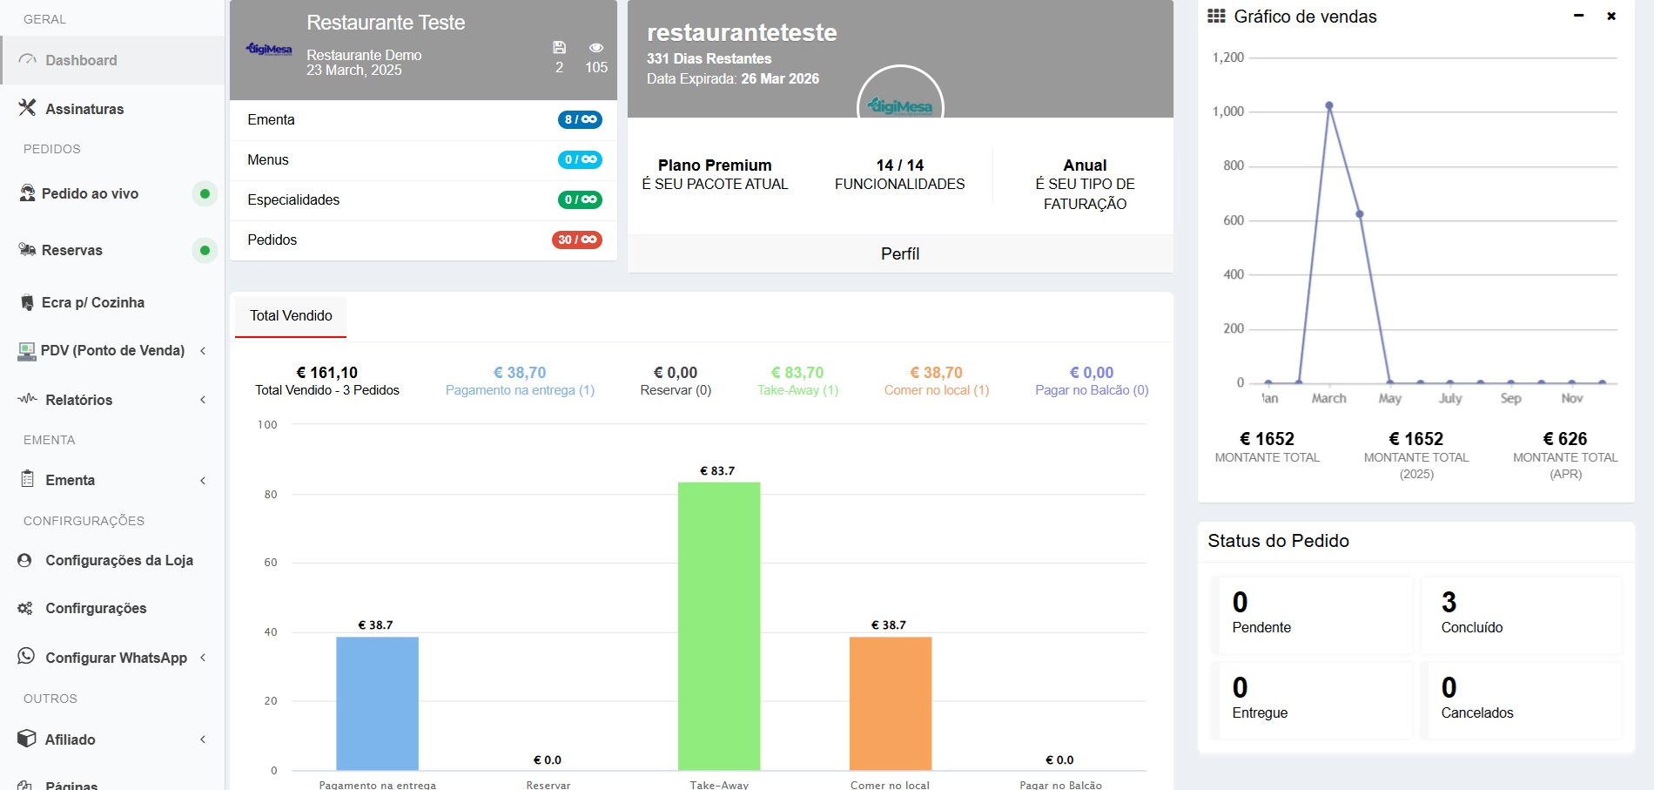Open Configurações da Loja menu item
Viewport: 1654px width, 790px height.
[118, 560]
